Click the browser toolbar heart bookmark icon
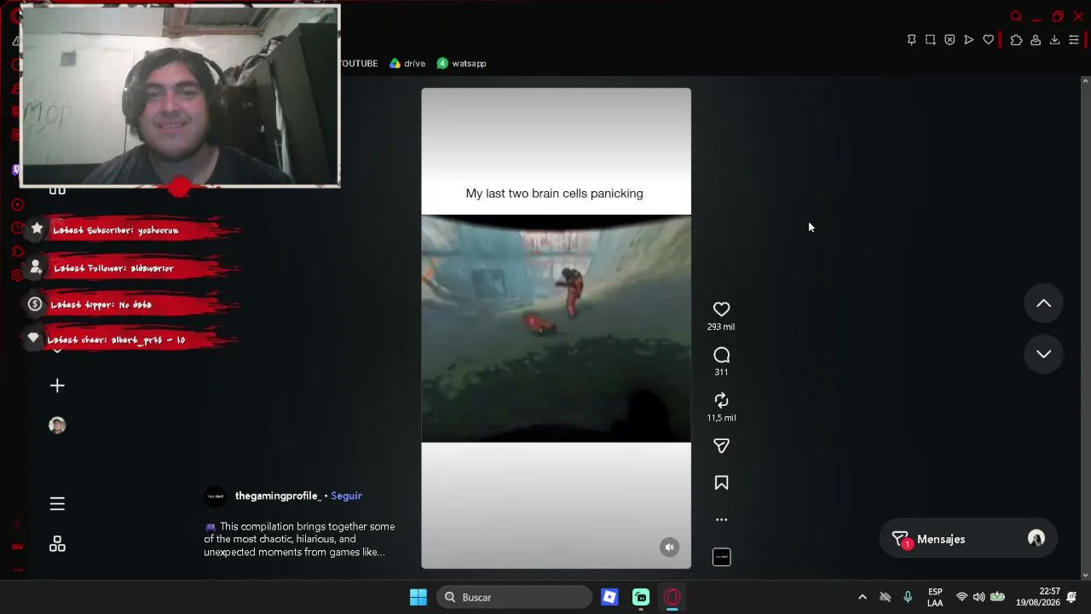The image size is (1091, 614). [989, 40]
